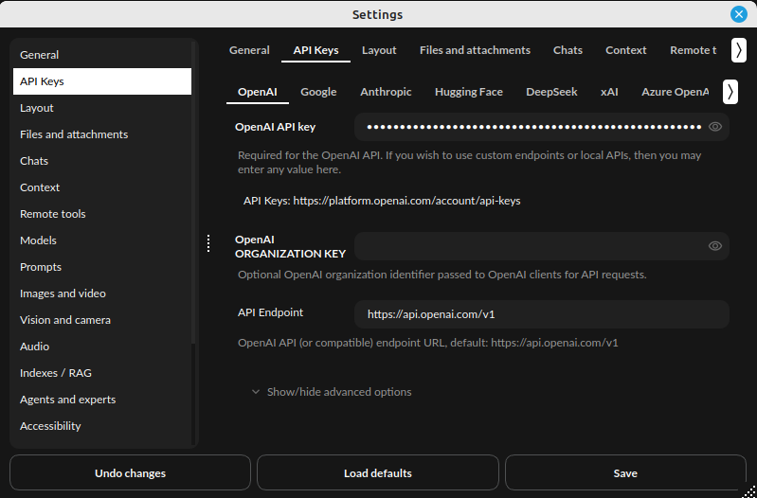Switch to Context top tab

tap(625, 50)
